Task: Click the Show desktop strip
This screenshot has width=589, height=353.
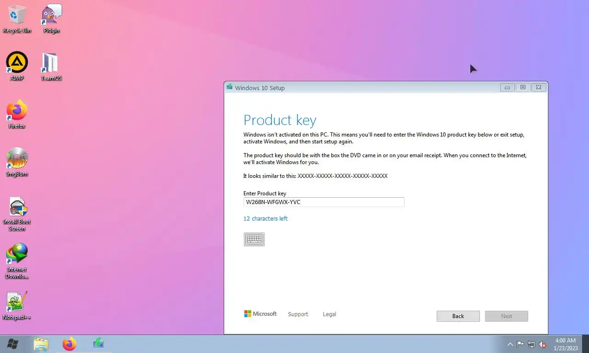Action: click(x=585, y=344)
